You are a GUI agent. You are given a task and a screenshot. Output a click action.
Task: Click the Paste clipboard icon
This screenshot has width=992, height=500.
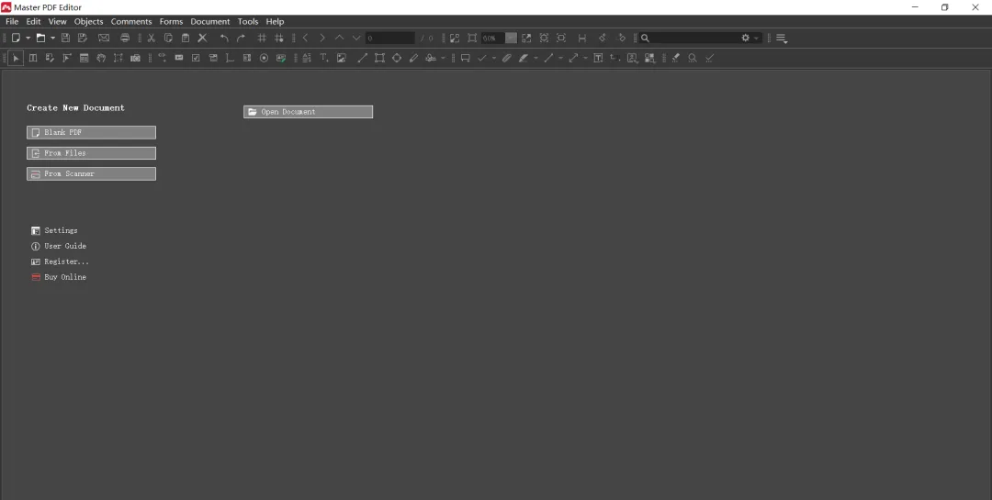pyautogui.click(x=186, y=38)
